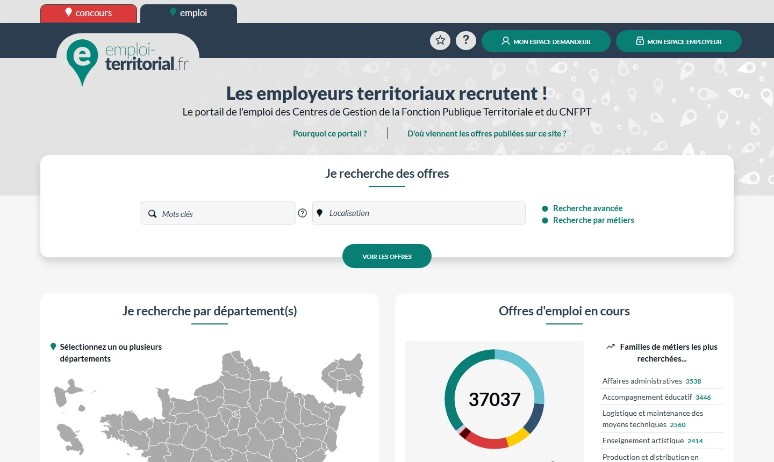Click the 37037 total offers figure
774x462 pixels.
494,399
